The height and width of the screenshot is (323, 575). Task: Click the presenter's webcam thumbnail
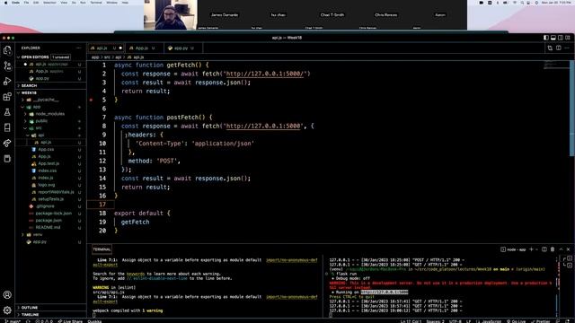tap(171, 14)
